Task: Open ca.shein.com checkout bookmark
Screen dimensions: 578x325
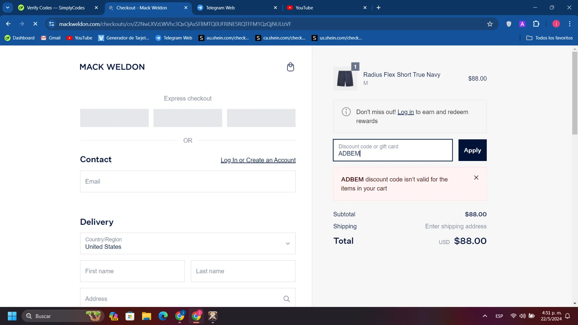Action: click(281, 38)
